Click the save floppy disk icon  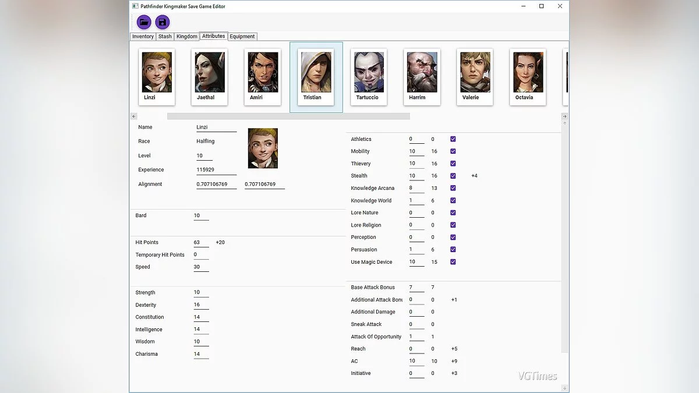pos(163,22)
